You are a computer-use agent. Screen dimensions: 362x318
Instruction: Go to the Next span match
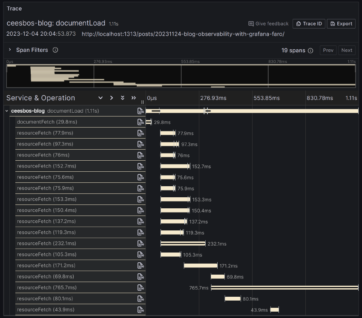click(347, 50)
